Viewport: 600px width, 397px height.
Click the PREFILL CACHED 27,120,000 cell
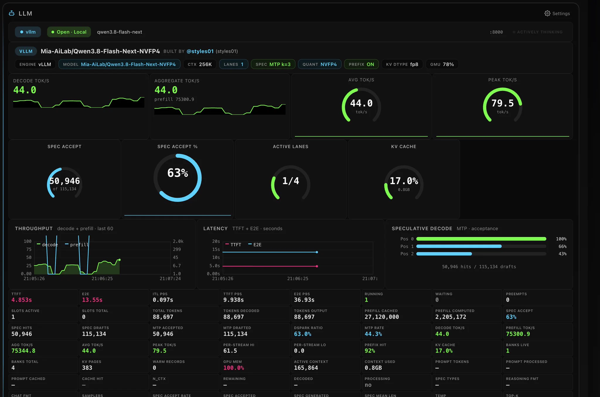(396, 314)
